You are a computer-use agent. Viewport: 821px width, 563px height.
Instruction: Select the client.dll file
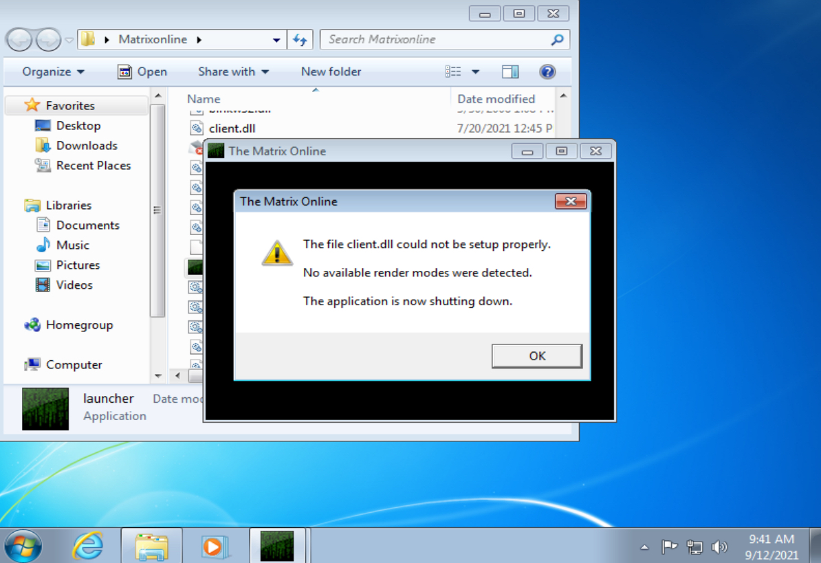[x=232, y=129]
